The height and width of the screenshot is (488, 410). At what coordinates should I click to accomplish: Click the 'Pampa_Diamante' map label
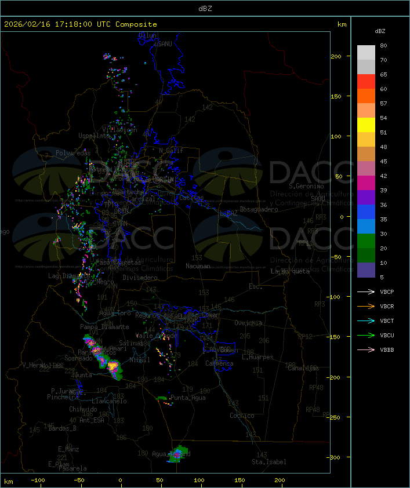[x=104, y=327]
